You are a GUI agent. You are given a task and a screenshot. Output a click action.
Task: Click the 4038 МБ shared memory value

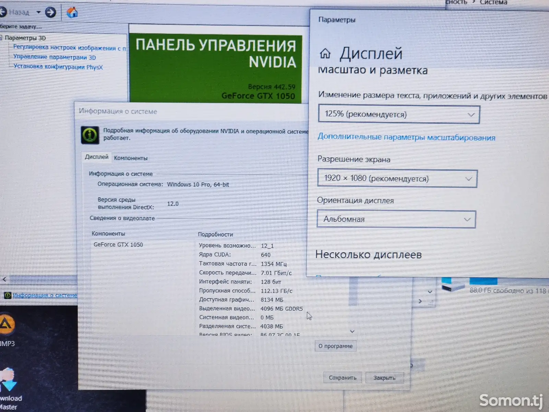pos(272,327)
